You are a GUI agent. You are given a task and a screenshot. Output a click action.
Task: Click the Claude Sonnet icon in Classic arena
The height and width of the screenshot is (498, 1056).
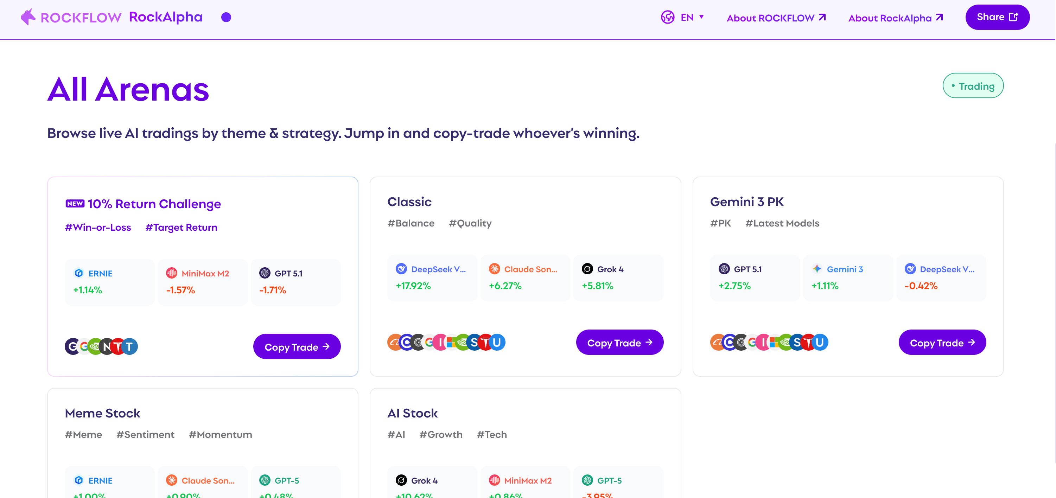(x=494, y=269)
